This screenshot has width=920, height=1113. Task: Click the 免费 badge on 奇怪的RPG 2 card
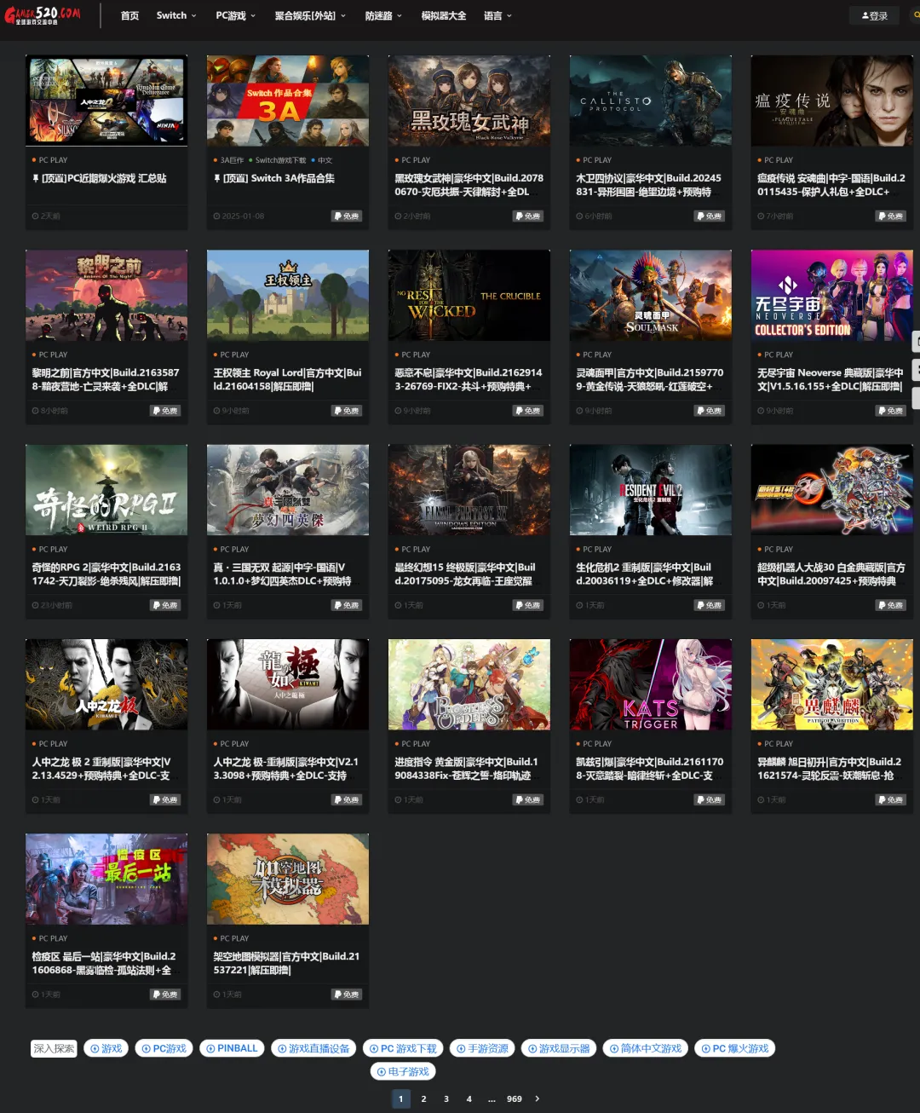point(165,605)
